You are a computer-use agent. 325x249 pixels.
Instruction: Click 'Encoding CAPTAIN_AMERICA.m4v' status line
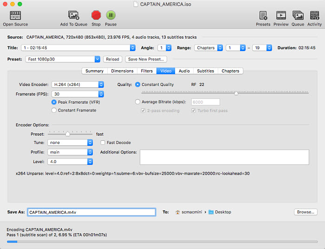tap(39, 229)
